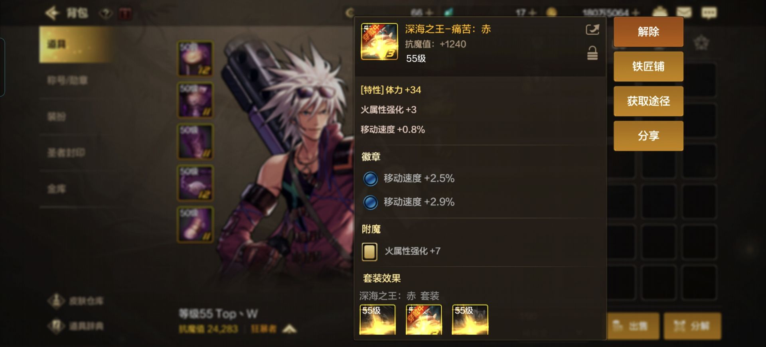Viewport: 766px width, 347px height.
Task: Open the 铁匠铺 blacksmith button
Action: [648, 67]
